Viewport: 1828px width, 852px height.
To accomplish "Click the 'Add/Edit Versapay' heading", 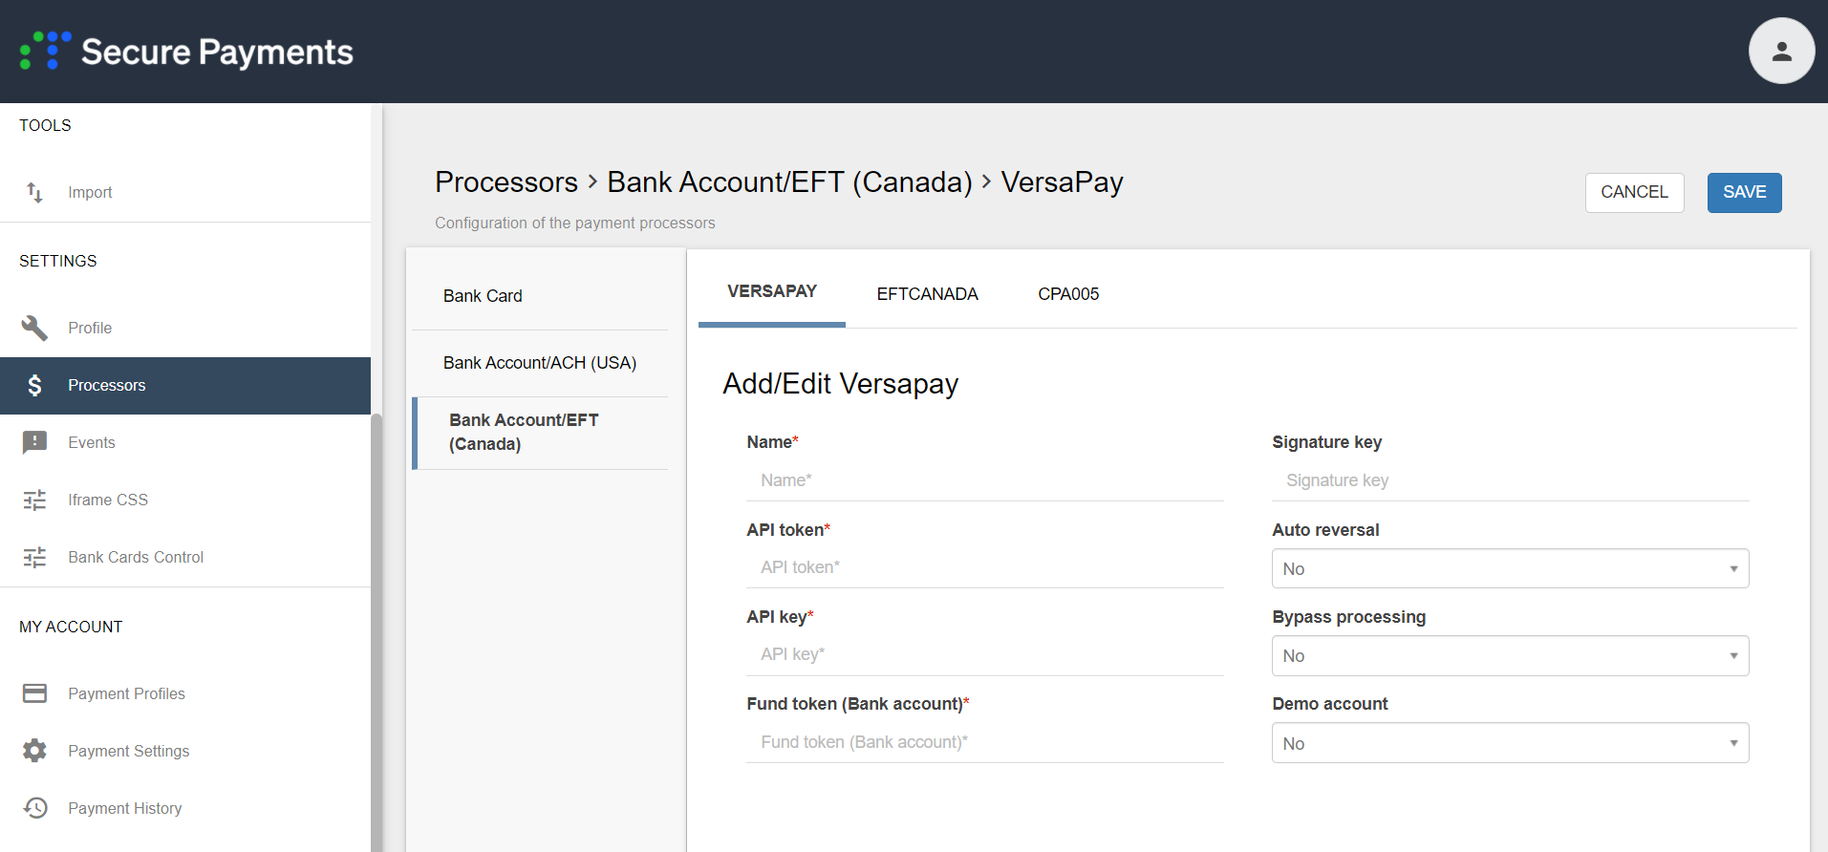I will click(840, 384).
